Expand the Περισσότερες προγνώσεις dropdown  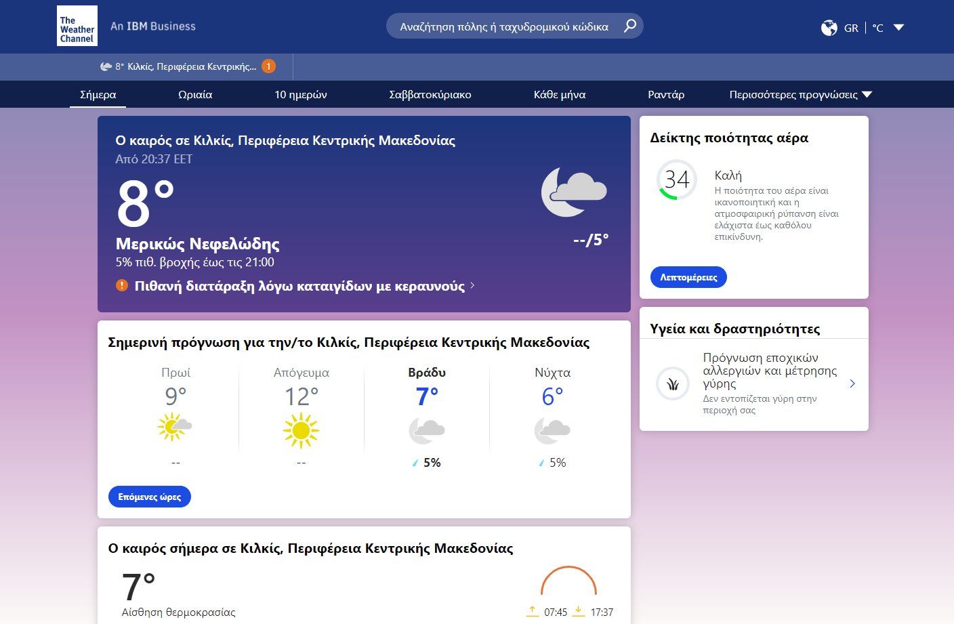coord(800,95)
